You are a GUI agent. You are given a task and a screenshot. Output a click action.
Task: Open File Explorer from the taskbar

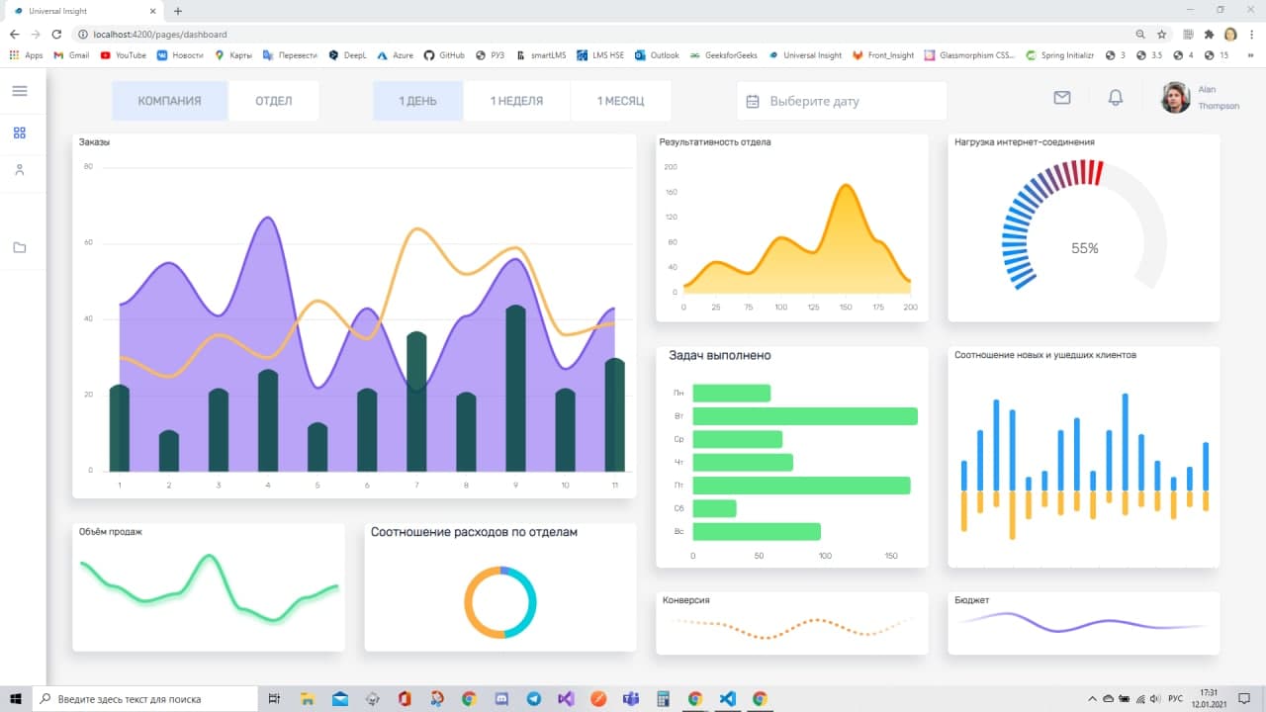point(308,698)
